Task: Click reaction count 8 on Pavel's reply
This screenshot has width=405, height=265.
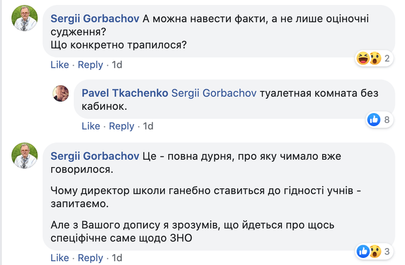Action: pos(387,120)
